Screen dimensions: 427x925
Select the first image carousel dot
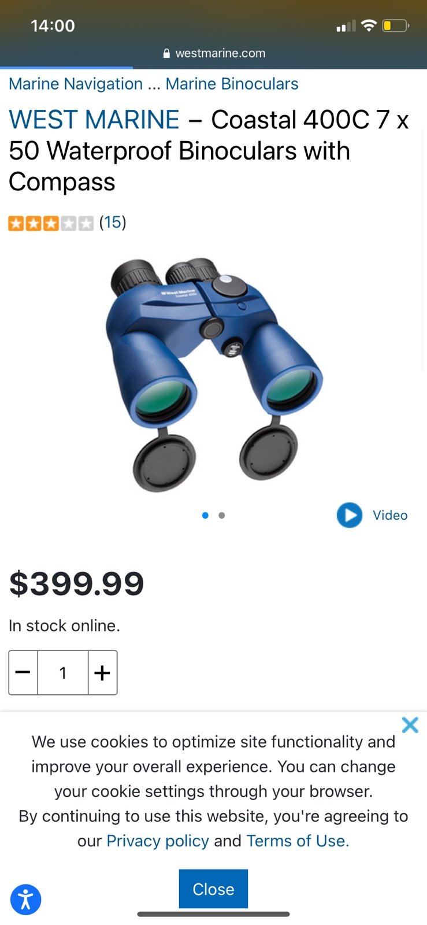[205, 515]
